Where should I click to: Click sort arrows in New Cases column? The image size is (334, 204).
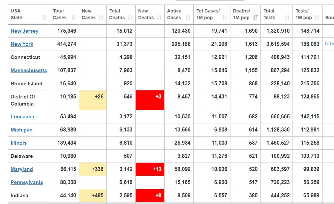101,18
